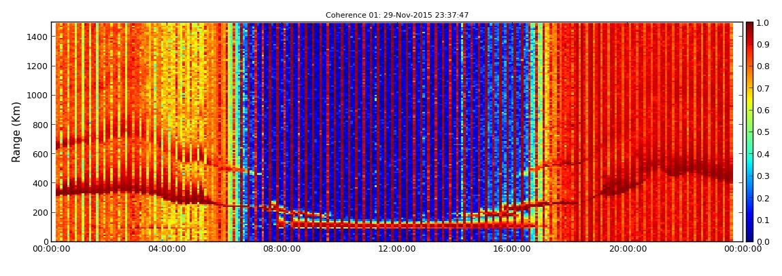Click the colorbar tick label '0.5'

coord(763,132)
